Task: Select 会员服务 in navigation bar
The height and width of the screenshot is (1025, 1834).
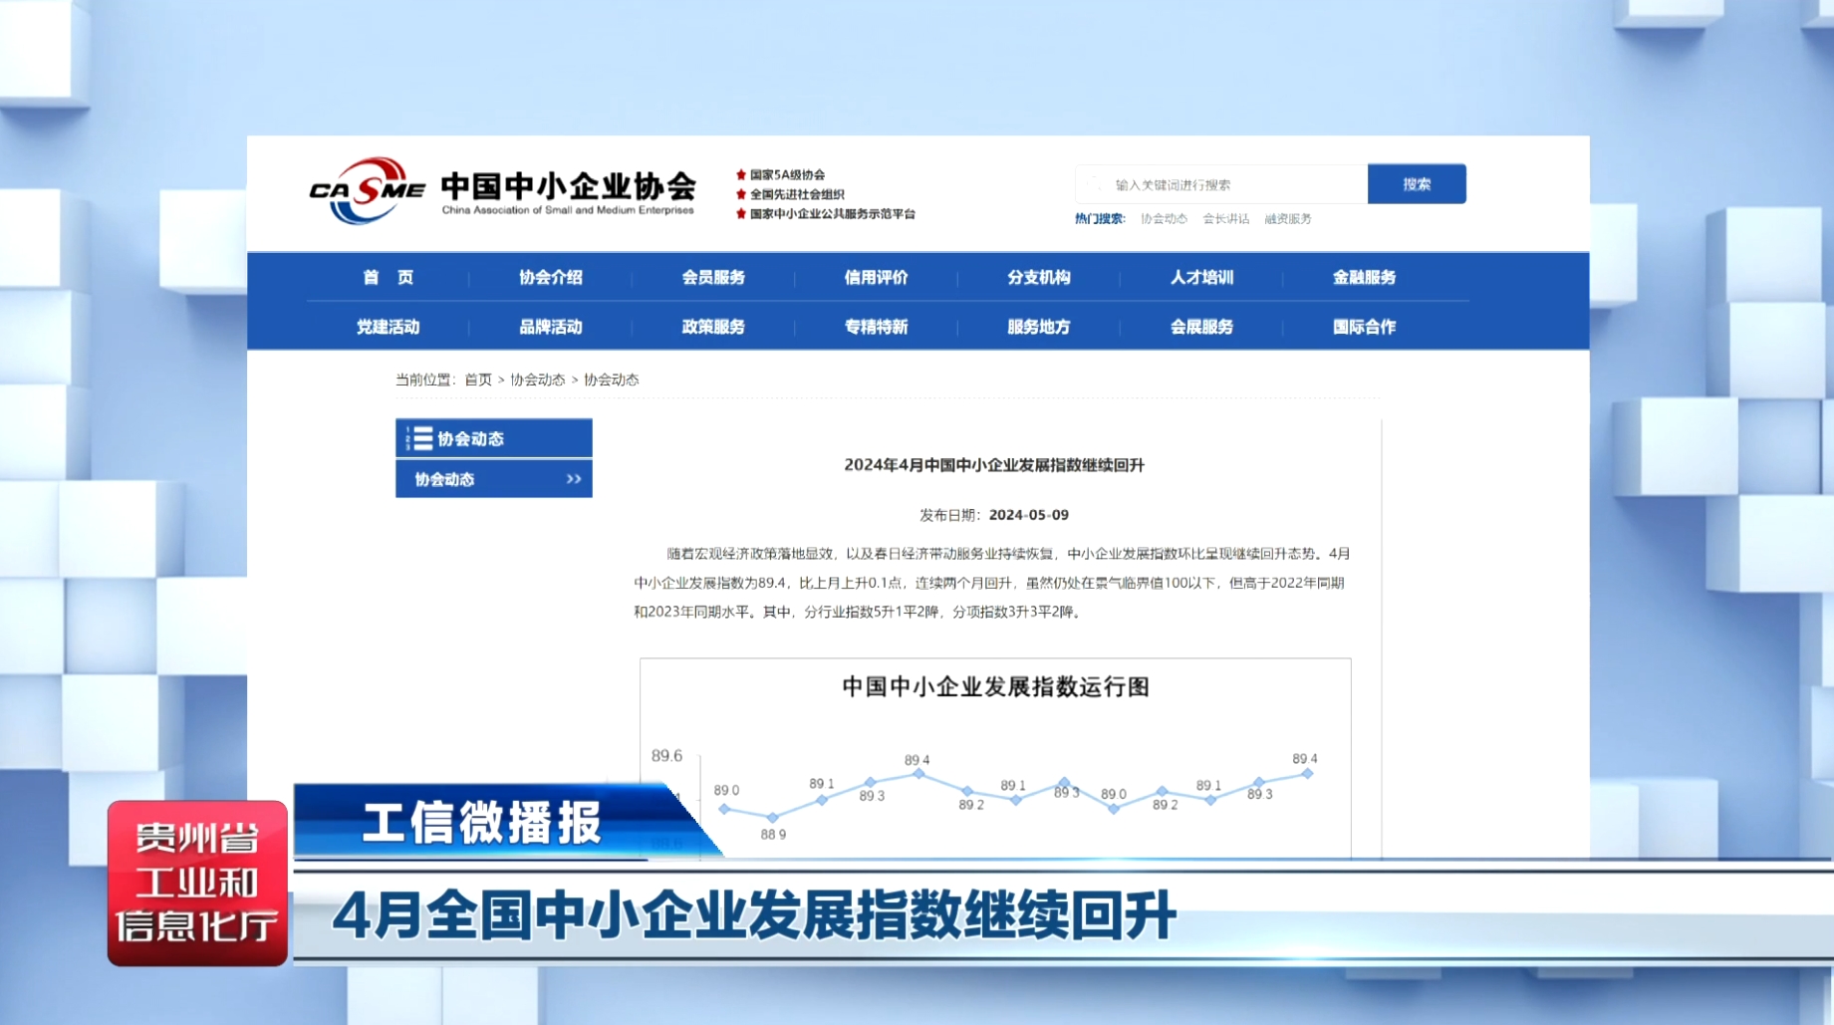Action: 712,277
